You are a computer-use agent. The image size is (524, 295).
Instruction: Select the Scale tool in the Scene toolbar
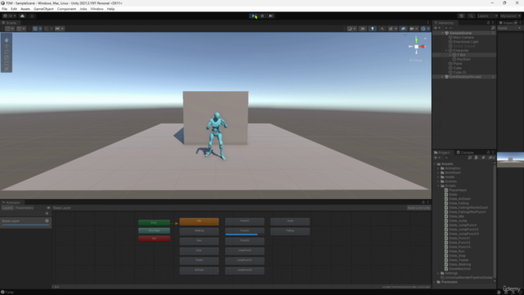pos(7,57)
